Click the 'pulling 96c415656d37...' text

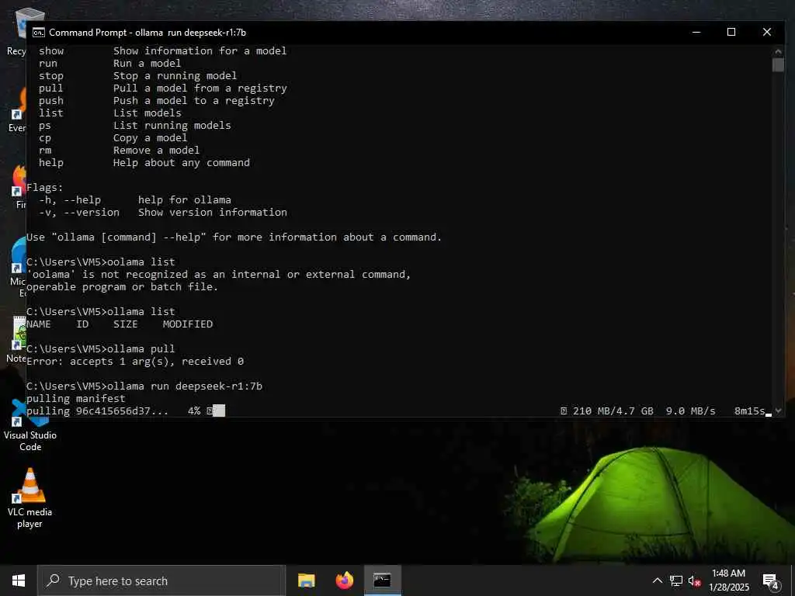pos(97,411)
